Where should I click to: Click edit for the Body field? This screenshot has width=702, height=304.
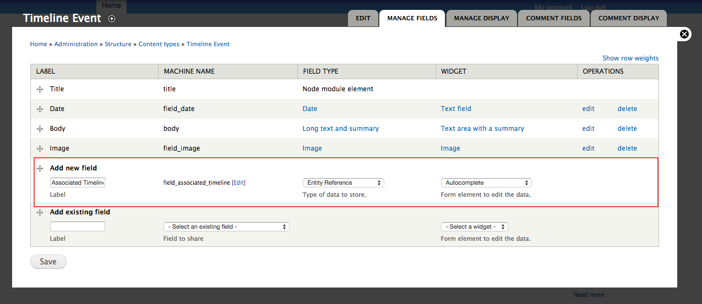589,129
